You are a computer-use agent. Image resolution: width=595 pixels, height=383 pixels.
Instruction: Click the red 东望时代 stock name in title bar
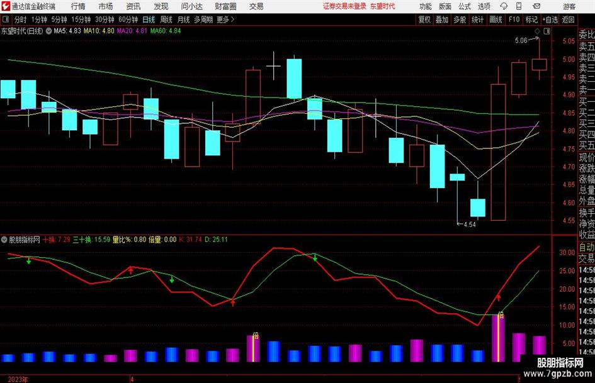click(x=383, y=6)
